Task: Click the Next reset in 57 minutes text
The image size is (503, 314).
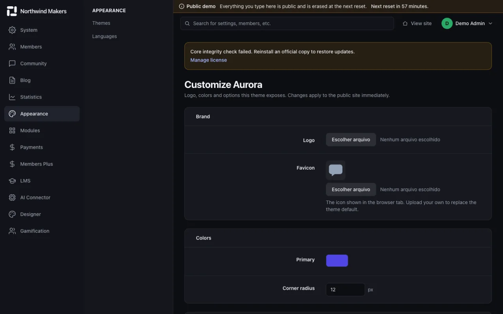Action: (x=400, y=6)
